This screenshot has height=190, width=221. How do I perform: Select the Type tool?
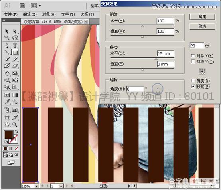click(x=15, y=46)
